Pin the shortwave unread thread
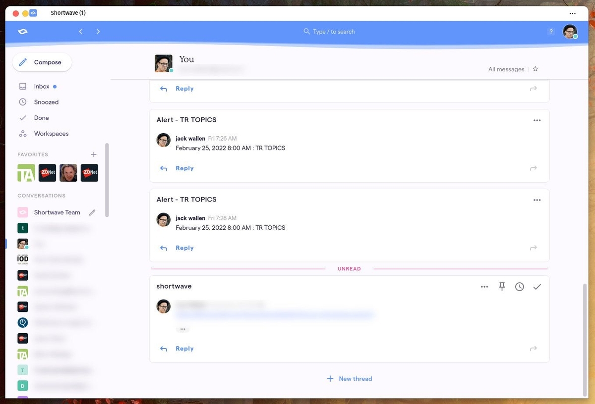This screenshot has height=404, width=595. pos(502,286)
